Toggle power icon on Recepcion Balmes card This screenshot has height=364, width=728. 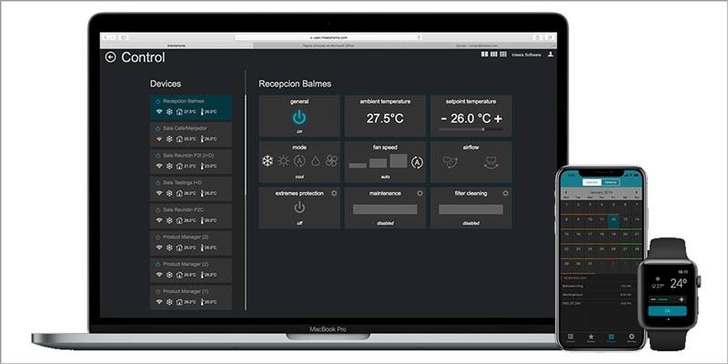pyautogui.click(x=157, y=101)
